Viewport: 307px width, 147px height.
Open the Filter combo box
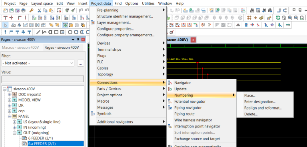tap(38, 63)
